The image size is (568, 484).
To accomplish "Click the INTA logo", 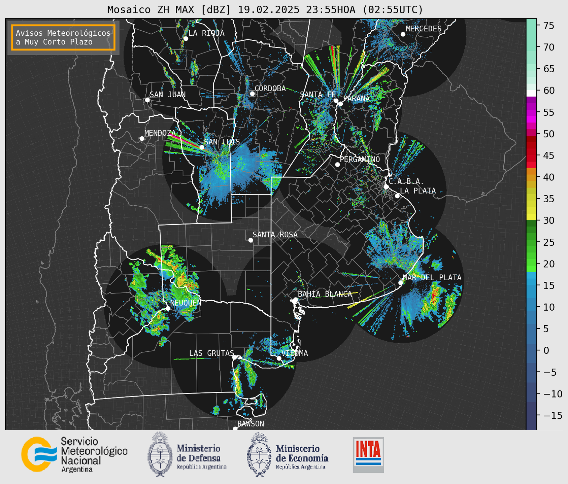I will tap(368, 455).
